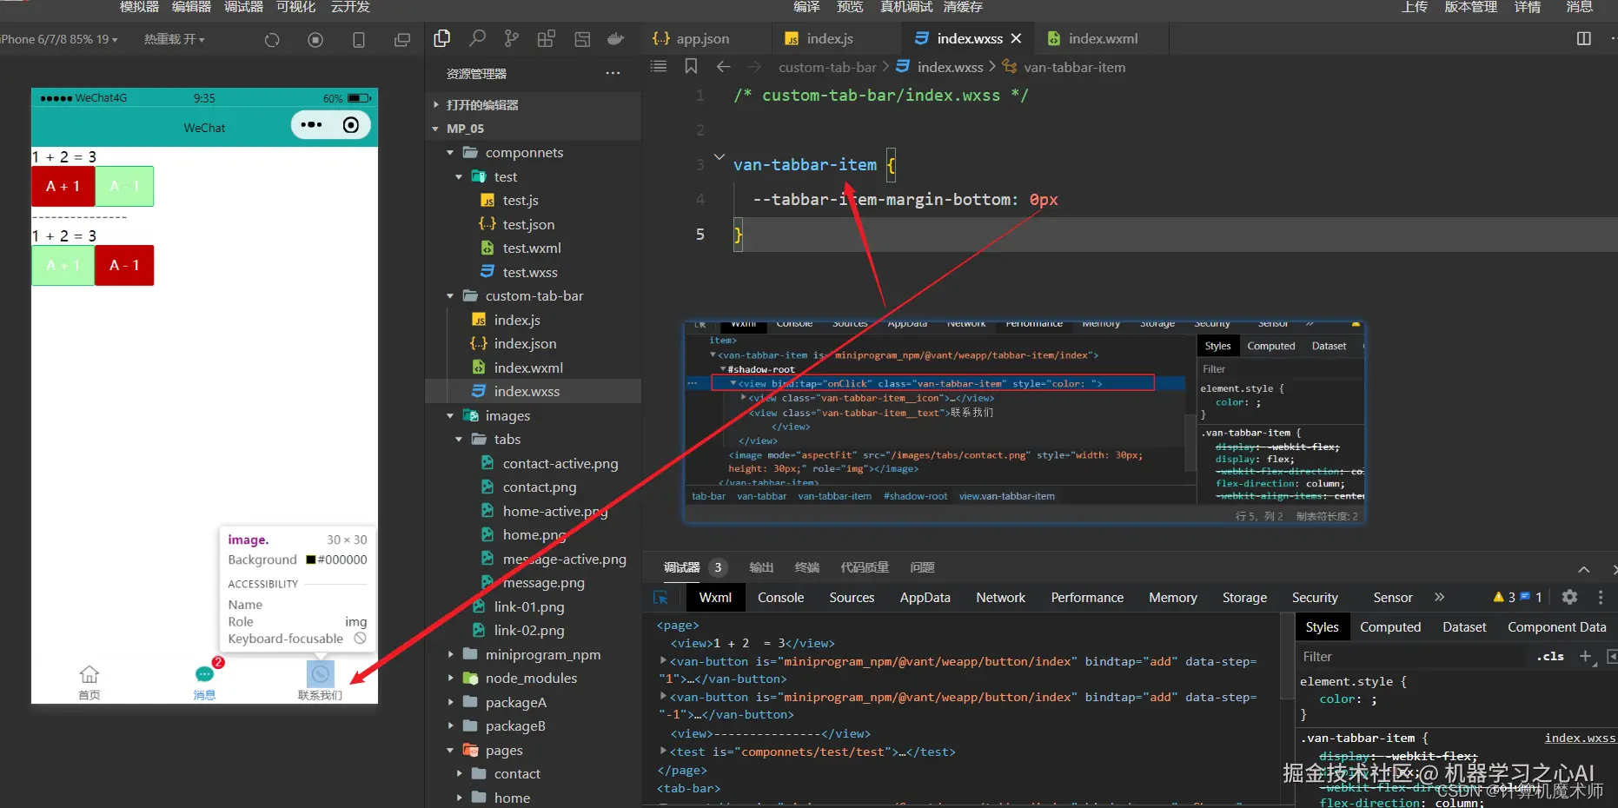Split the editor with the layout icon
The width and height of the screenshot is (1618, 808).
pyautogui.click(x=1584, y=39)
